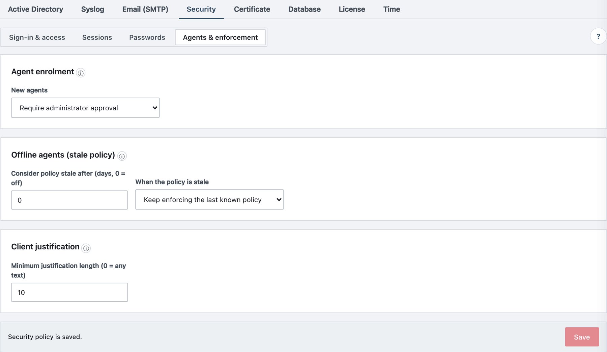Open the help question mark button
The image size is (607, 352).
[x=598, y=36]
